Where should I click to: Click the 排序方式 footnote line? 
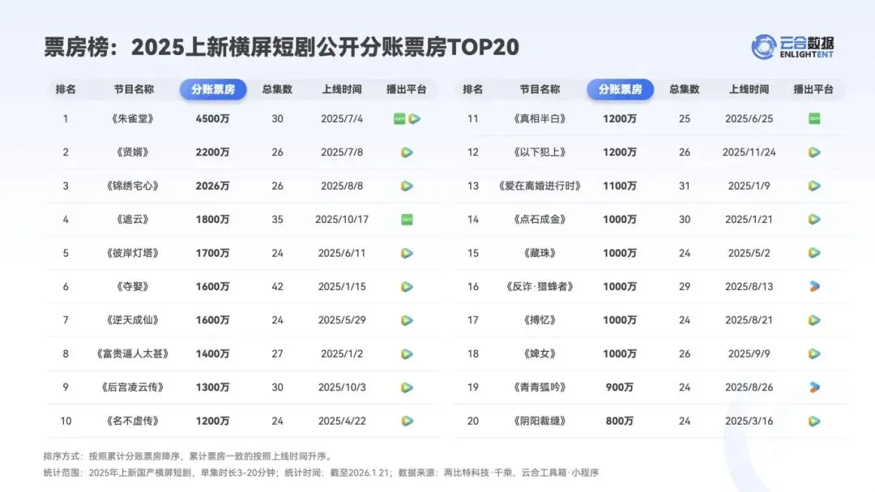click(x=189, y=456)
